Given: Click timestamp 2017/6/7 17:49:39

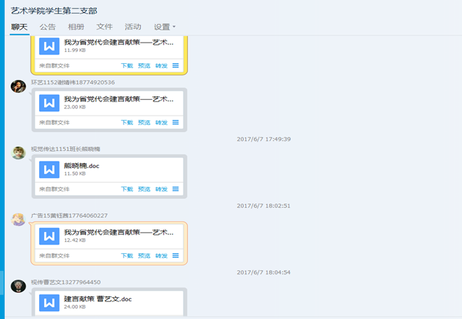Looking at the screenshot, I should point(264,139).
